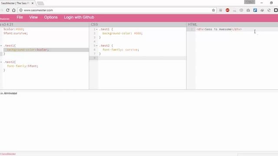Restore down the browser window
278x156 pixels.
point(271,3)
